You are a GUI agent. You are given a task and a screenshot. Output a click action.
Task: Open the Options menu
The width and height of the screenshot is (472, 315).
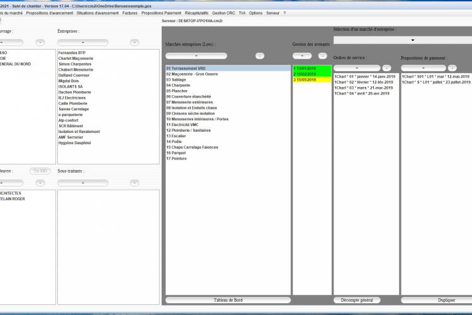(x=256, y=13)
